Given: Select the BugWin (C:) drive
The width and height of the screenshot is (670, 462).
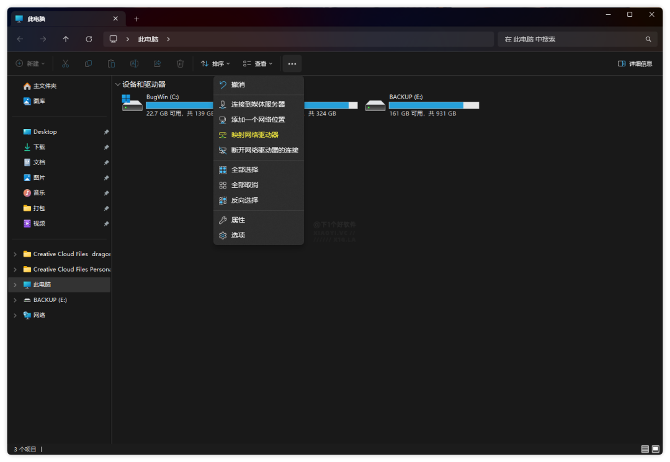Looking at the screenshot, I should (x=167, y=105).
